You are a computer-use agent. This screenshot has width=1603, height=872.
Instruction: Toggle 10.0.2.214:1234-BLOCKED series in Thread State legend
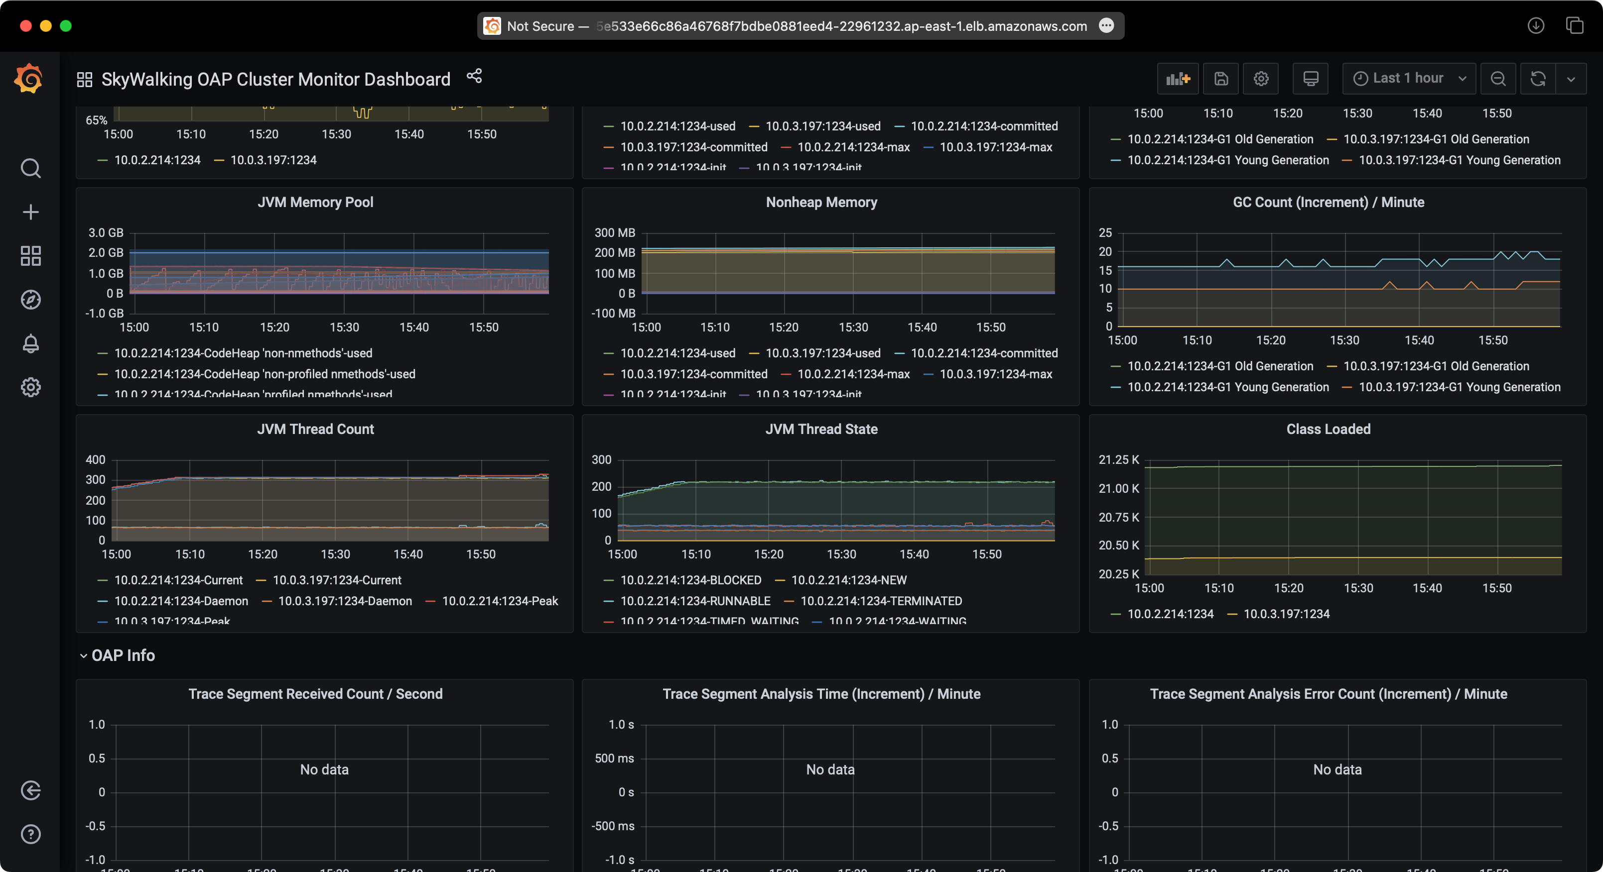click(690, 580)
